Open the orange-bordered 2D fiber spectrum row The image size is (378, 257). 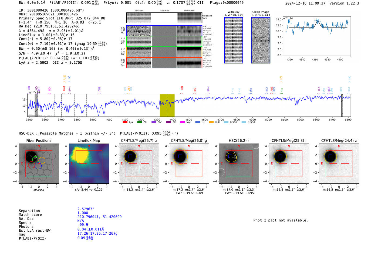point(164,52)
